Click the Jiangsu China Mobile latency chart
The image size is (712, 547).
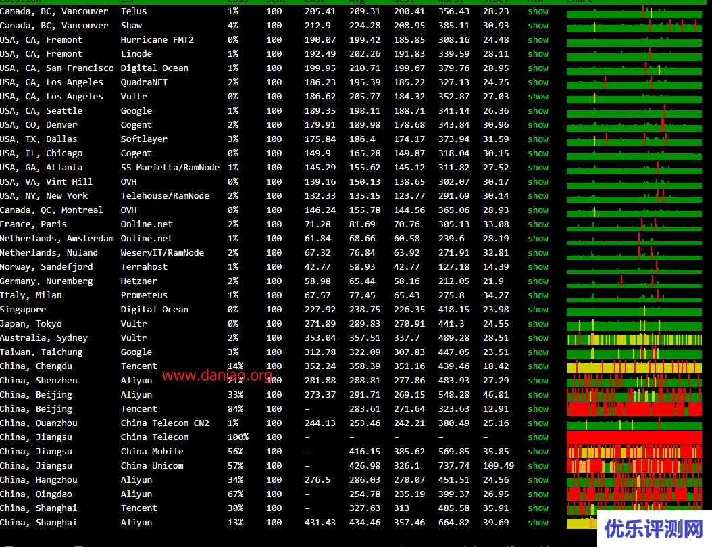(634, 452)
